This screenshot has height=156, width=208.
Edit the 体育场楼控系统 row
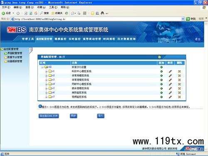[x=170, y=76]
